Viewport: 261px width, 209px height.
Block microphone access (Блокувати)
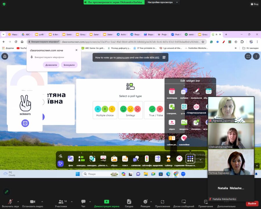pyautogui.click(x=69, y=65)
